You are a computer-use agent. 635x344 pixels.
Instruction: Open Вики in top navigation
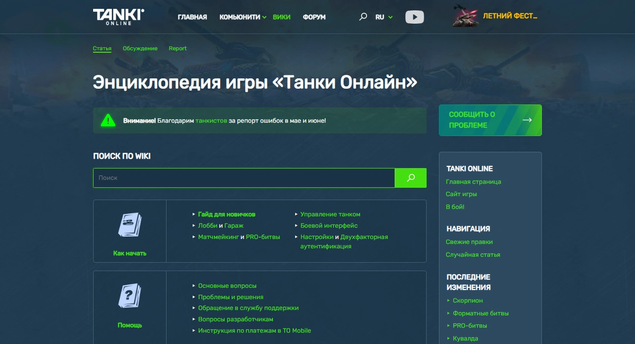click(x=281, y=17)
